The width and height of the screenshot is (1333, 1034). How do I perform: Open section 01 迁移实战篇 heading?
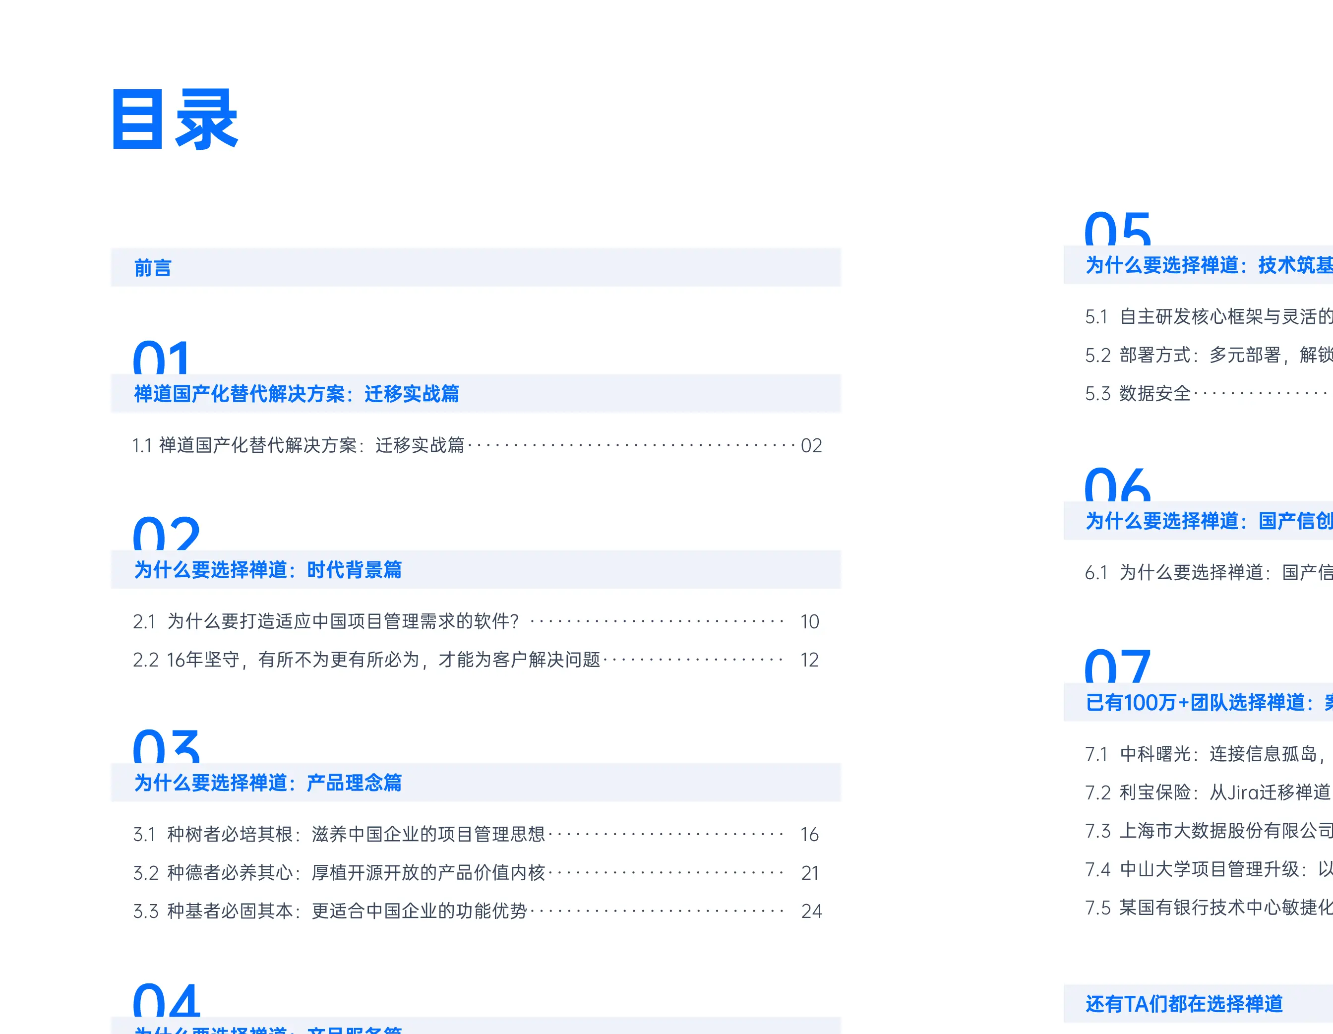pos(297,394)
